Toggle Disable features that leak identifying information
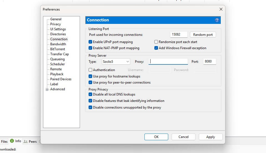The width and height of the screenshot is (266, 153). click(90, 101)
